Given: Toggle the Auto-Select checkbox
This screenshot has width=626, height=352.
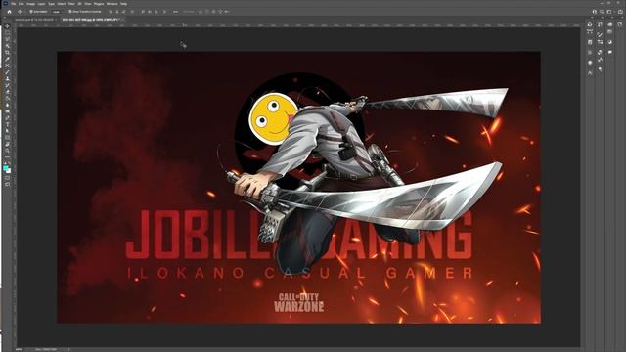Looking at the screenshot, I should point(31,12).
